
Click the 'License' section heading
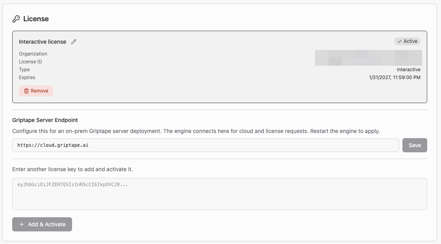click(x=36, y=19)
